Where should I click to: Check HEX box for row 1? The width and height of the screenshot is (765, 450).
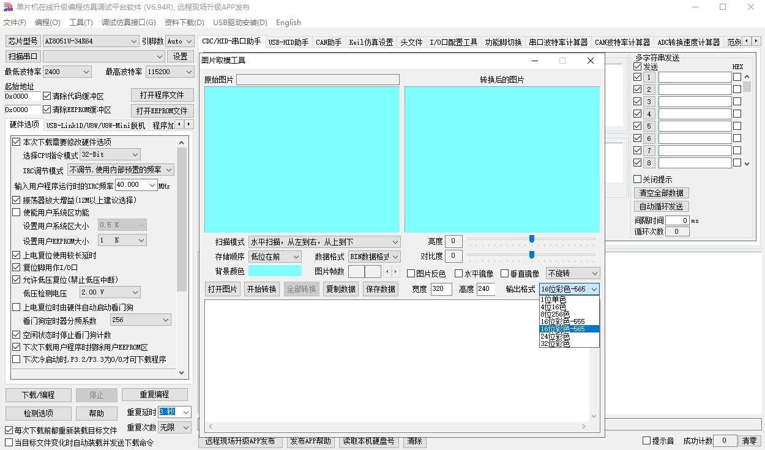[737, 77]
